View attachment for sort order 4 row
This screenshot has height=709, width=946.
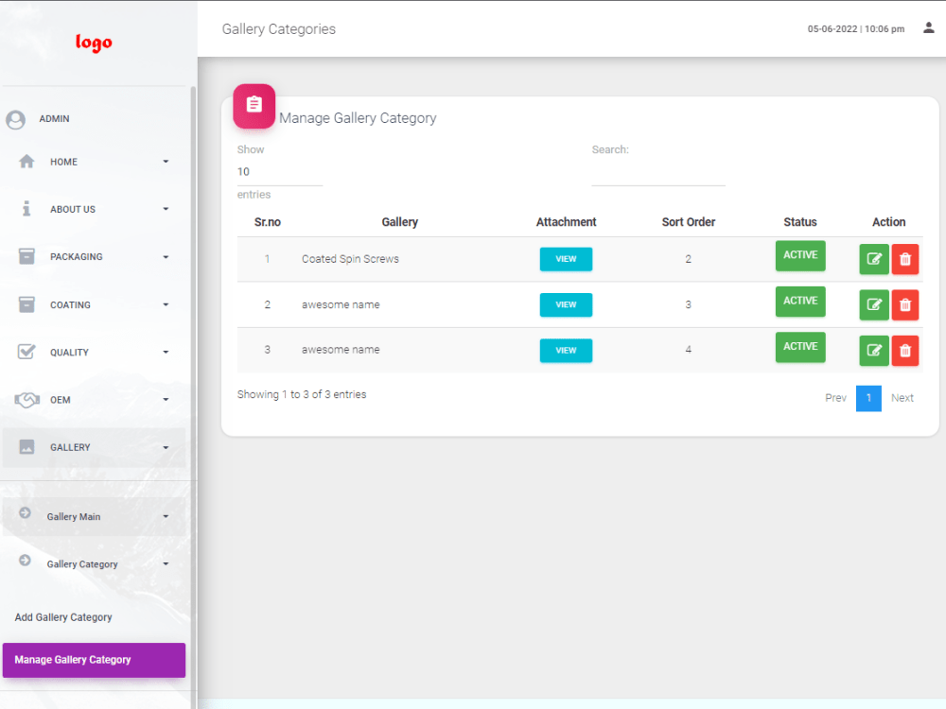[566, 351]
